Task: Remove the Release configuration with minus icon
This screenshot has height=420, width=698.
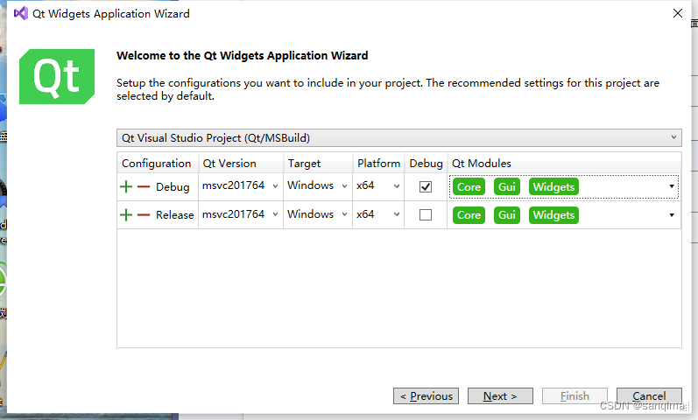Action: click(144, 215)
